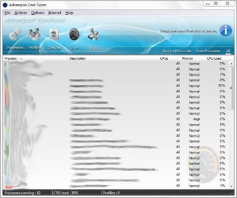The height and width of the screenshot is (198, 237).
Task: Open the Options clipboard icon
Action: click(54, 34)
